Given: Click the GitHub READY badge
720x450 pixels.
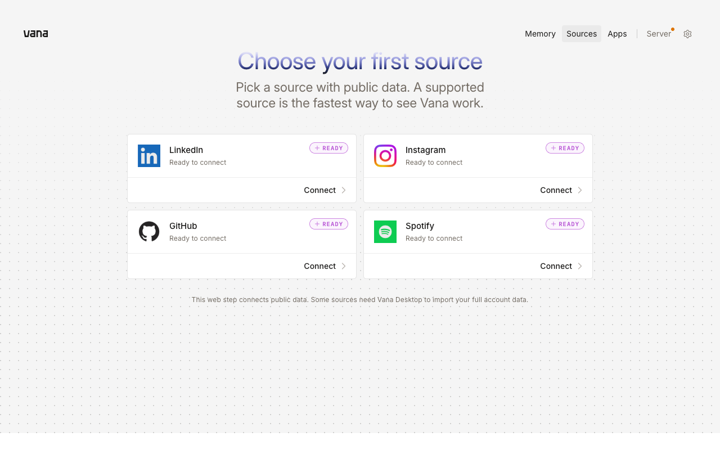Looking at the screenshot, I should pos(328,224).
